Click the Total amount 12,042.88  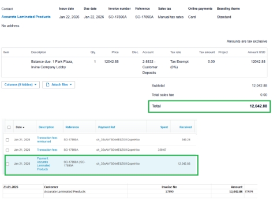pos(259,106)
